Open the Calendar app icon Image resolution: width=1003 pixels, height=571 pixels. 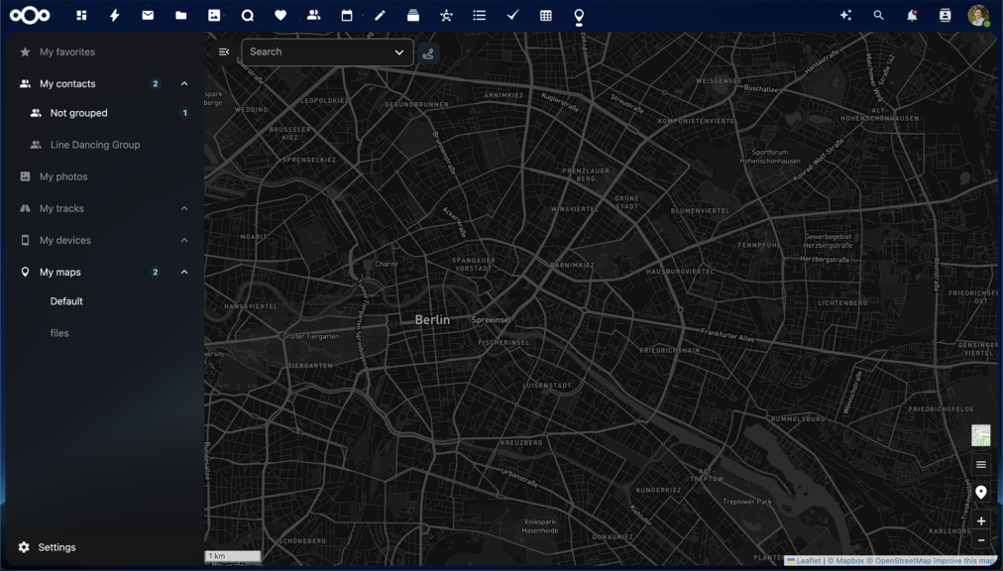pos(346,15)
